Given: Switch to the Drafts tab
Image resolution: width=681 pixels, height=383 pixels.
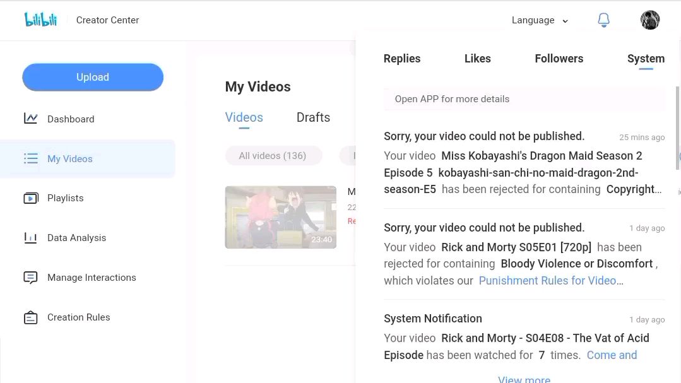Looking at the screenshot, I should click(313, 117).
